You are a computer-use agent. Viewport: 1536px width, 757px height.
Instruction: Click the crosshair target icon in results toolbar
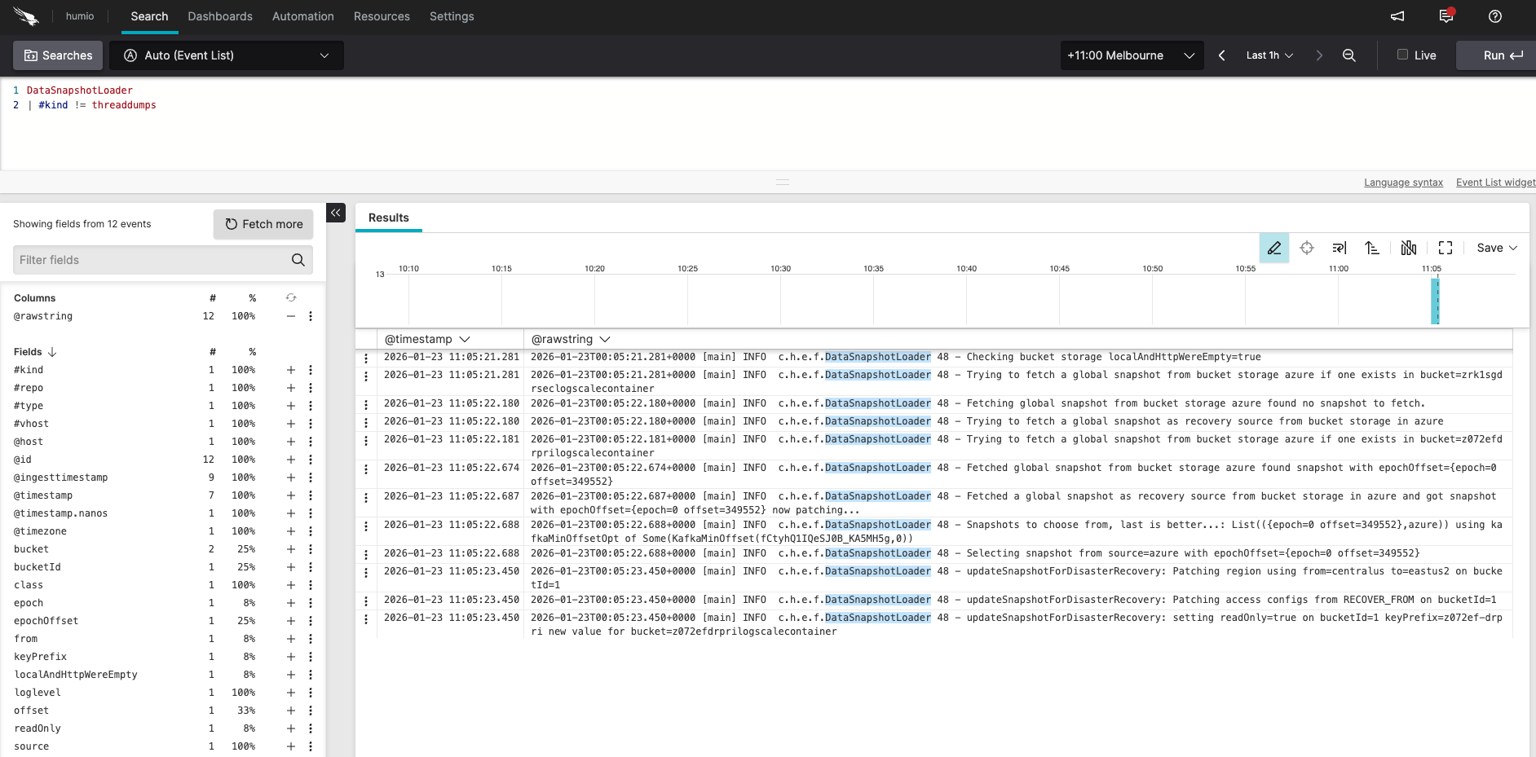tap(1307, 248)
